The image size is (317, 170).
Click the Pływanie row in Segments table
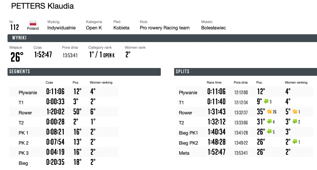click(64, 92)
